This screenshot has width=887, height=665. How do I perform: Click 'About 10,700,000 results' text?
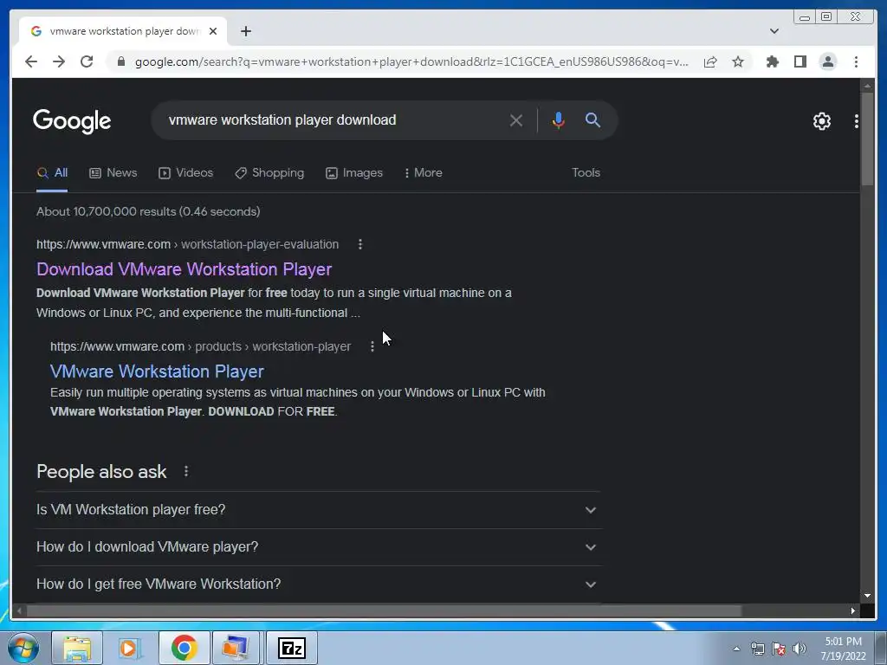click(x=148, y=211)
